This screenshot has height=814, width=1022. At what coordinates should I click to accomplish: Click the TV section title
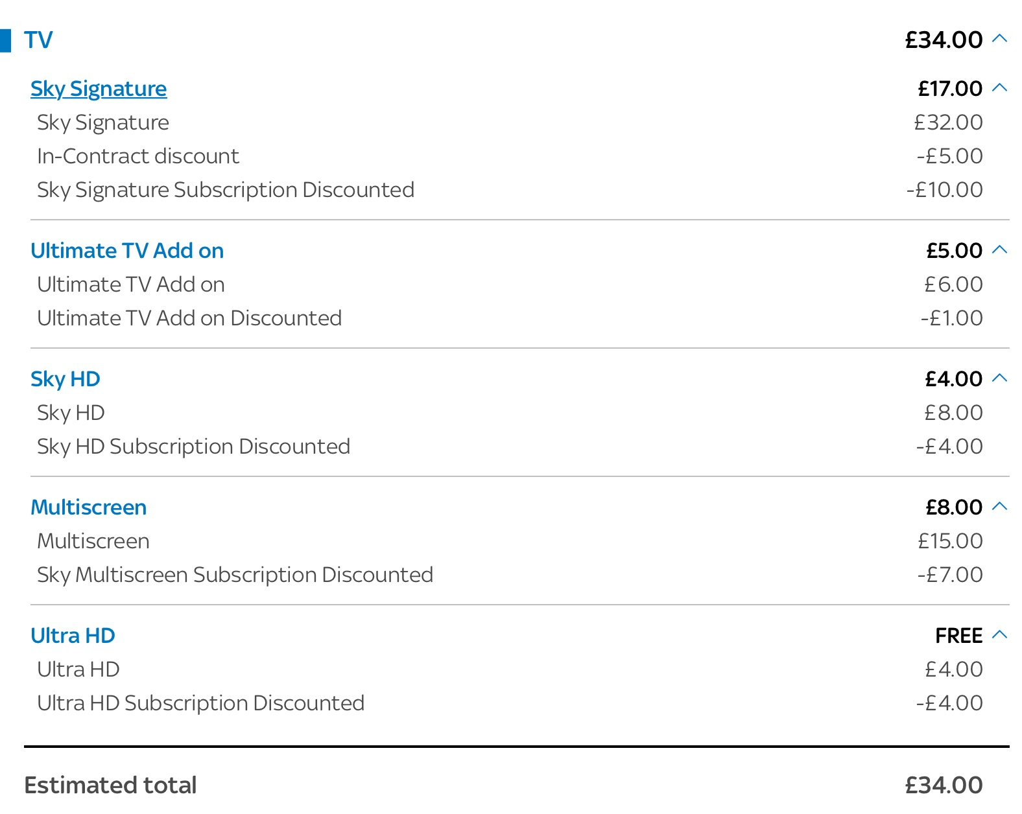(38, 40)
